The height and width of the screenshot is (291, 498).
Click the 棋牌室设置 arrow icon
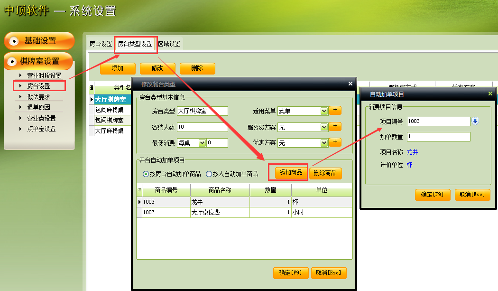12,61
